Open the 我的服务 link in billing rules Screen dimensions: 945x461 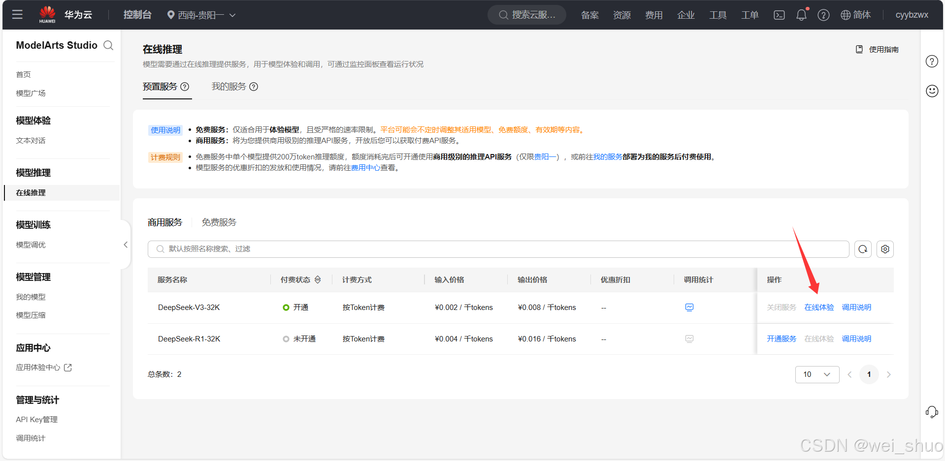[x=608, y=157]
